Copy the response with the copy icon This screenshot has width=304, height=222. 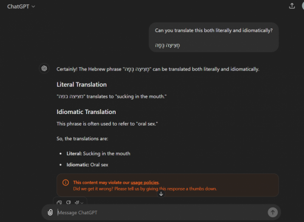(x=59, y=202)
